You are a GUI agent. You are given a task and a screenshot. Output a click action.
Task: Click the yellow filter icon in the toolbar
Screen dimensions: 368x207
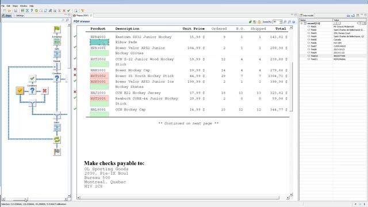[83, 10]
